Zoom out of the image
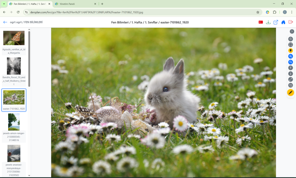Screen dimensions: 296x178 (x=290, y=62)
